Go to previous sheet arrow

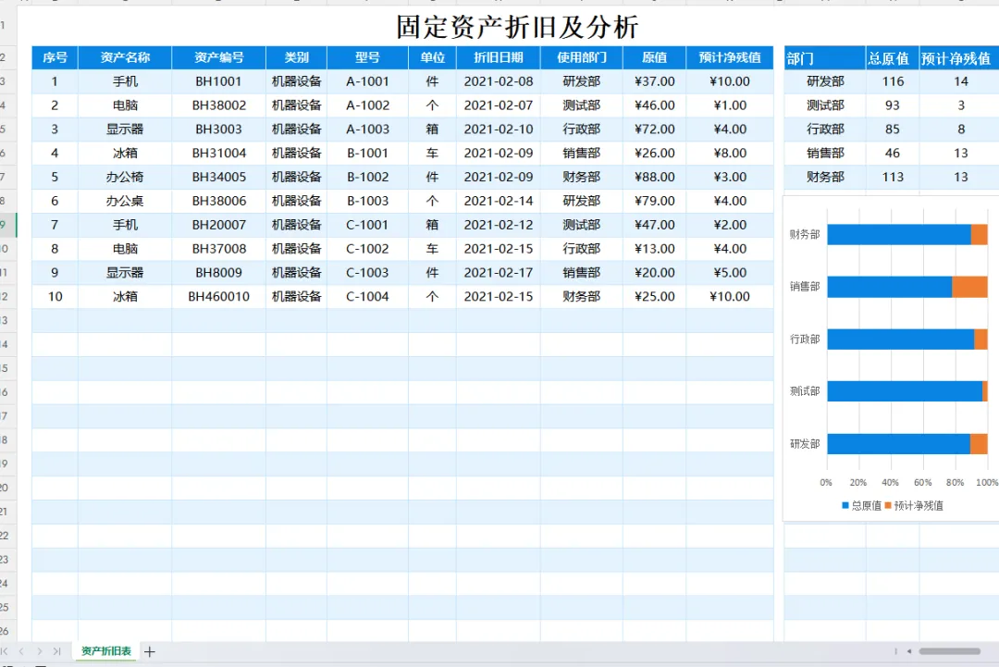(21, 651)
